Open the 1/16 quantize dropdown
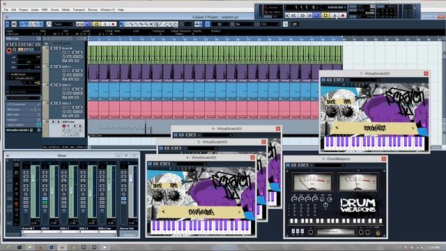Viewport: 446px width, 251px height. point(269,24)
